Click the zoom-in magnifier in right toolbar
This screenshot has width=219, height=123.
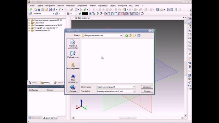190,31
